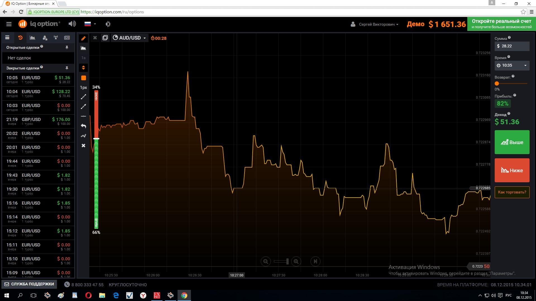The image size is (536, 301).
Task: Edit the Сумма amount field 28.22
Action: coord(512,46)
